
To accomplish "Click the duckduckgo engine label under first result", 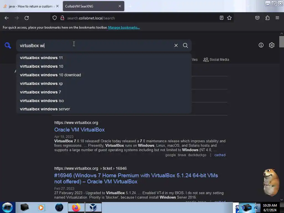I will (197, 155).
